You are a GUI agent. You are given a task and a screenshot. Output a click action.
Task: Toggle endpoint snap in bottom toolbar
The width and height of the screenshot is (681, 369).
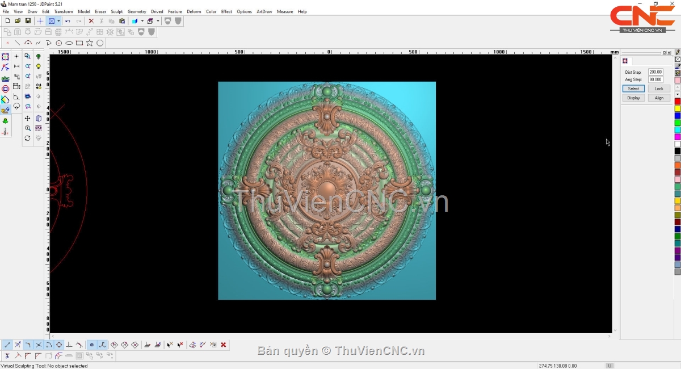(x=7, y=345)
